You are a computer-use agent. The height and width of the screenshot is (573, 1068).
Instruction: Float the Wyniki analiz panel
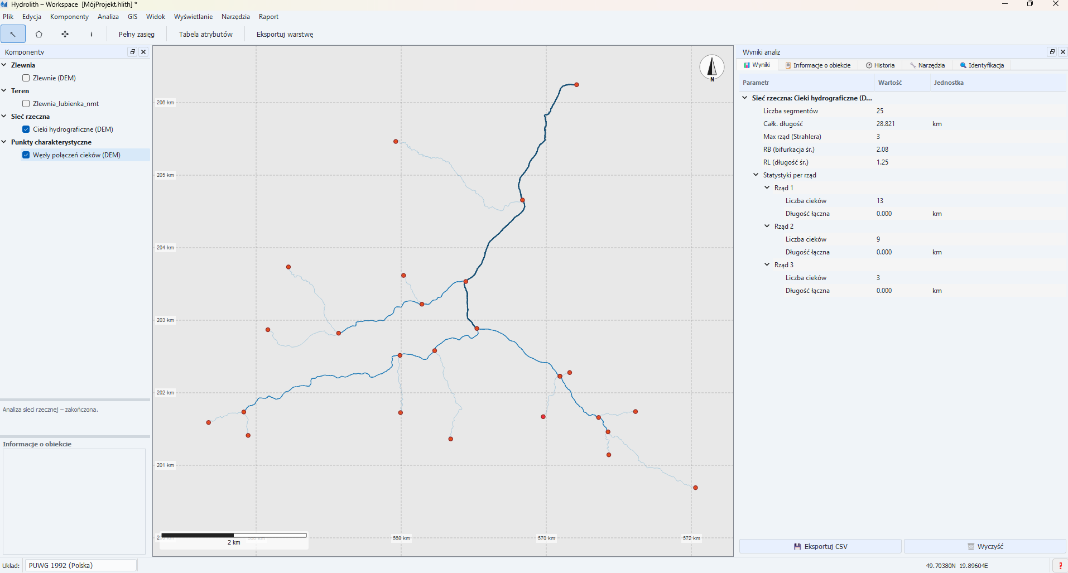click(1052, 52)
